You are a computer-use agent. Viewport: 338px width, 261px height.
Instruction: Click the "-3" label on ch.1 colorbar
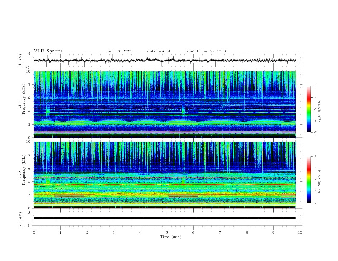point(315,86)
